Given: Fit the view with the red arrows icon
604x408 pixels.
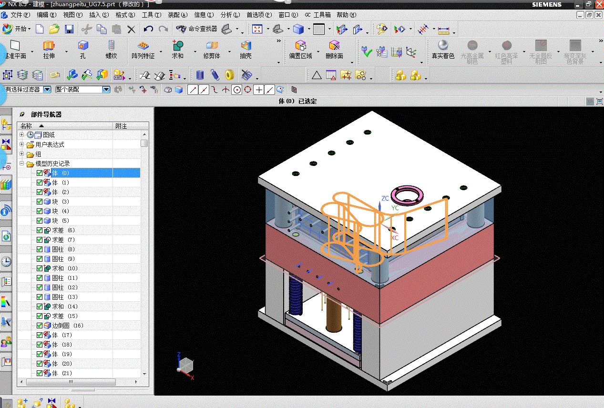Looking at the screenshot, I should pyautogui.click(x=257, y=29).
